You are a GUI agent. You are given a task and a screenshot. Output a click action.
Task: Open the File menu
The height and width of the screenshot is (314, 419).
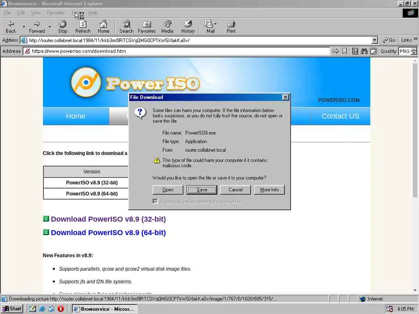[7, 13]
